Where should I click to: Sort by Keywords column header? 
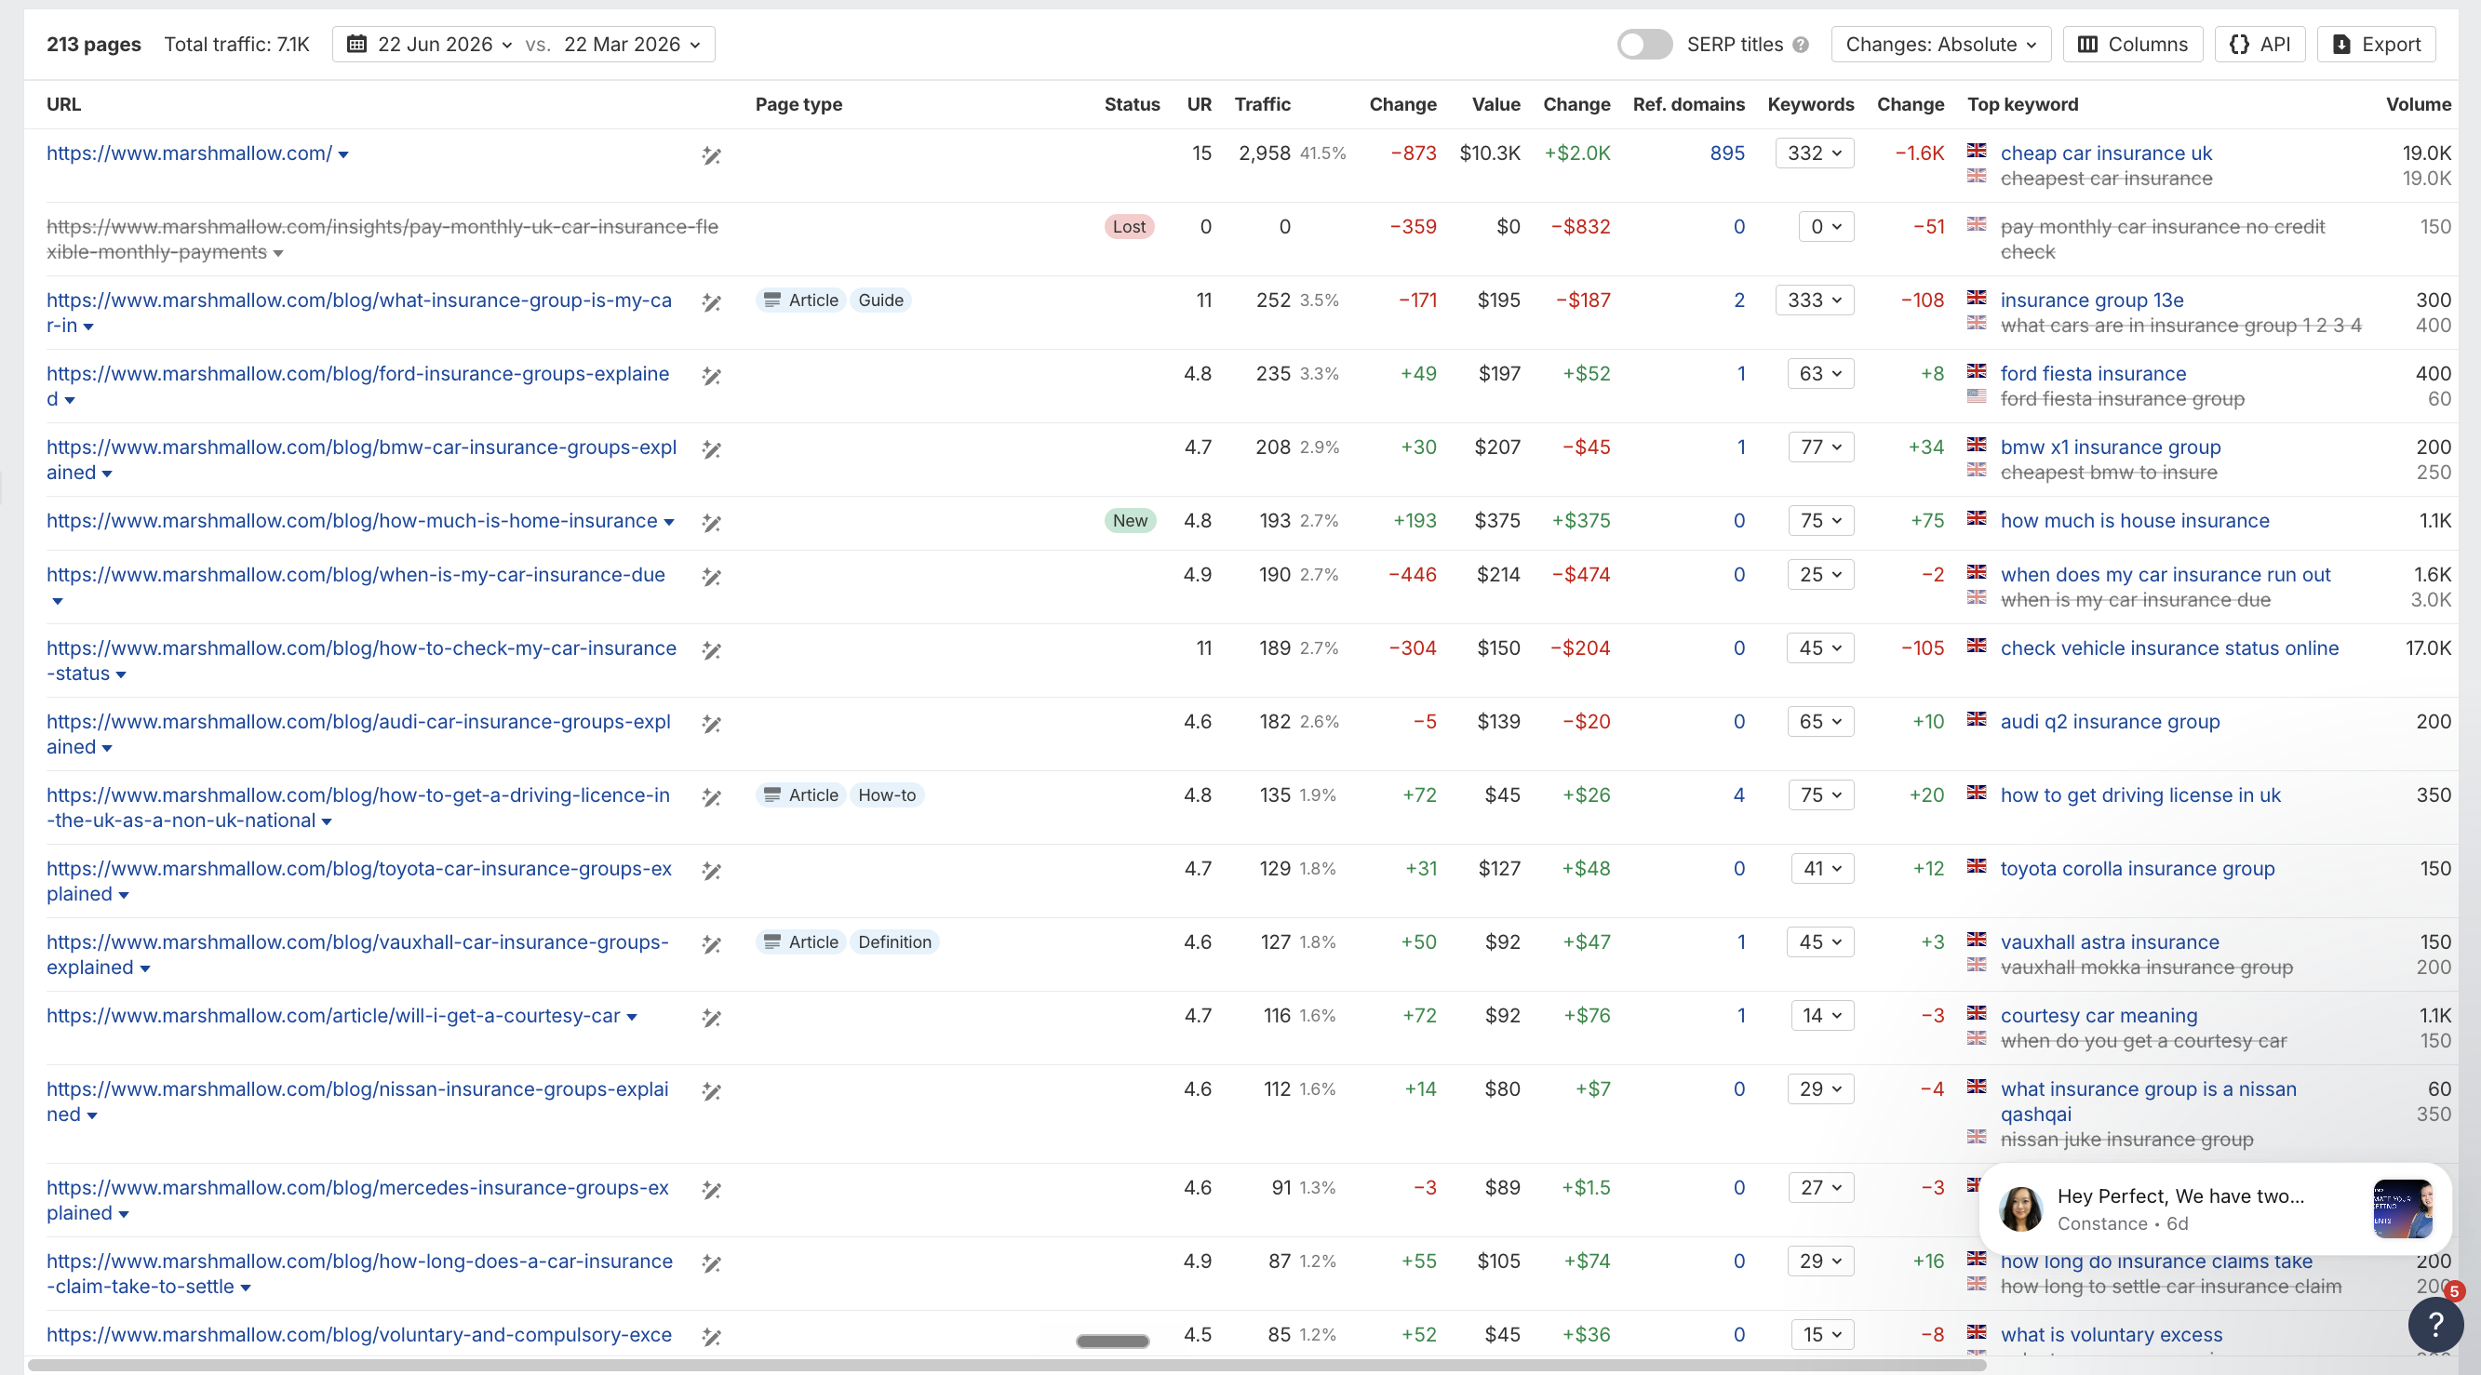pyautogui.click(x=1811, y=104)
